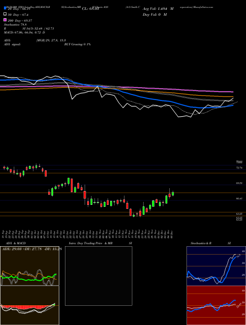Open the empty Intra Day Trading Price panel
246x325 pixels.
98,276
